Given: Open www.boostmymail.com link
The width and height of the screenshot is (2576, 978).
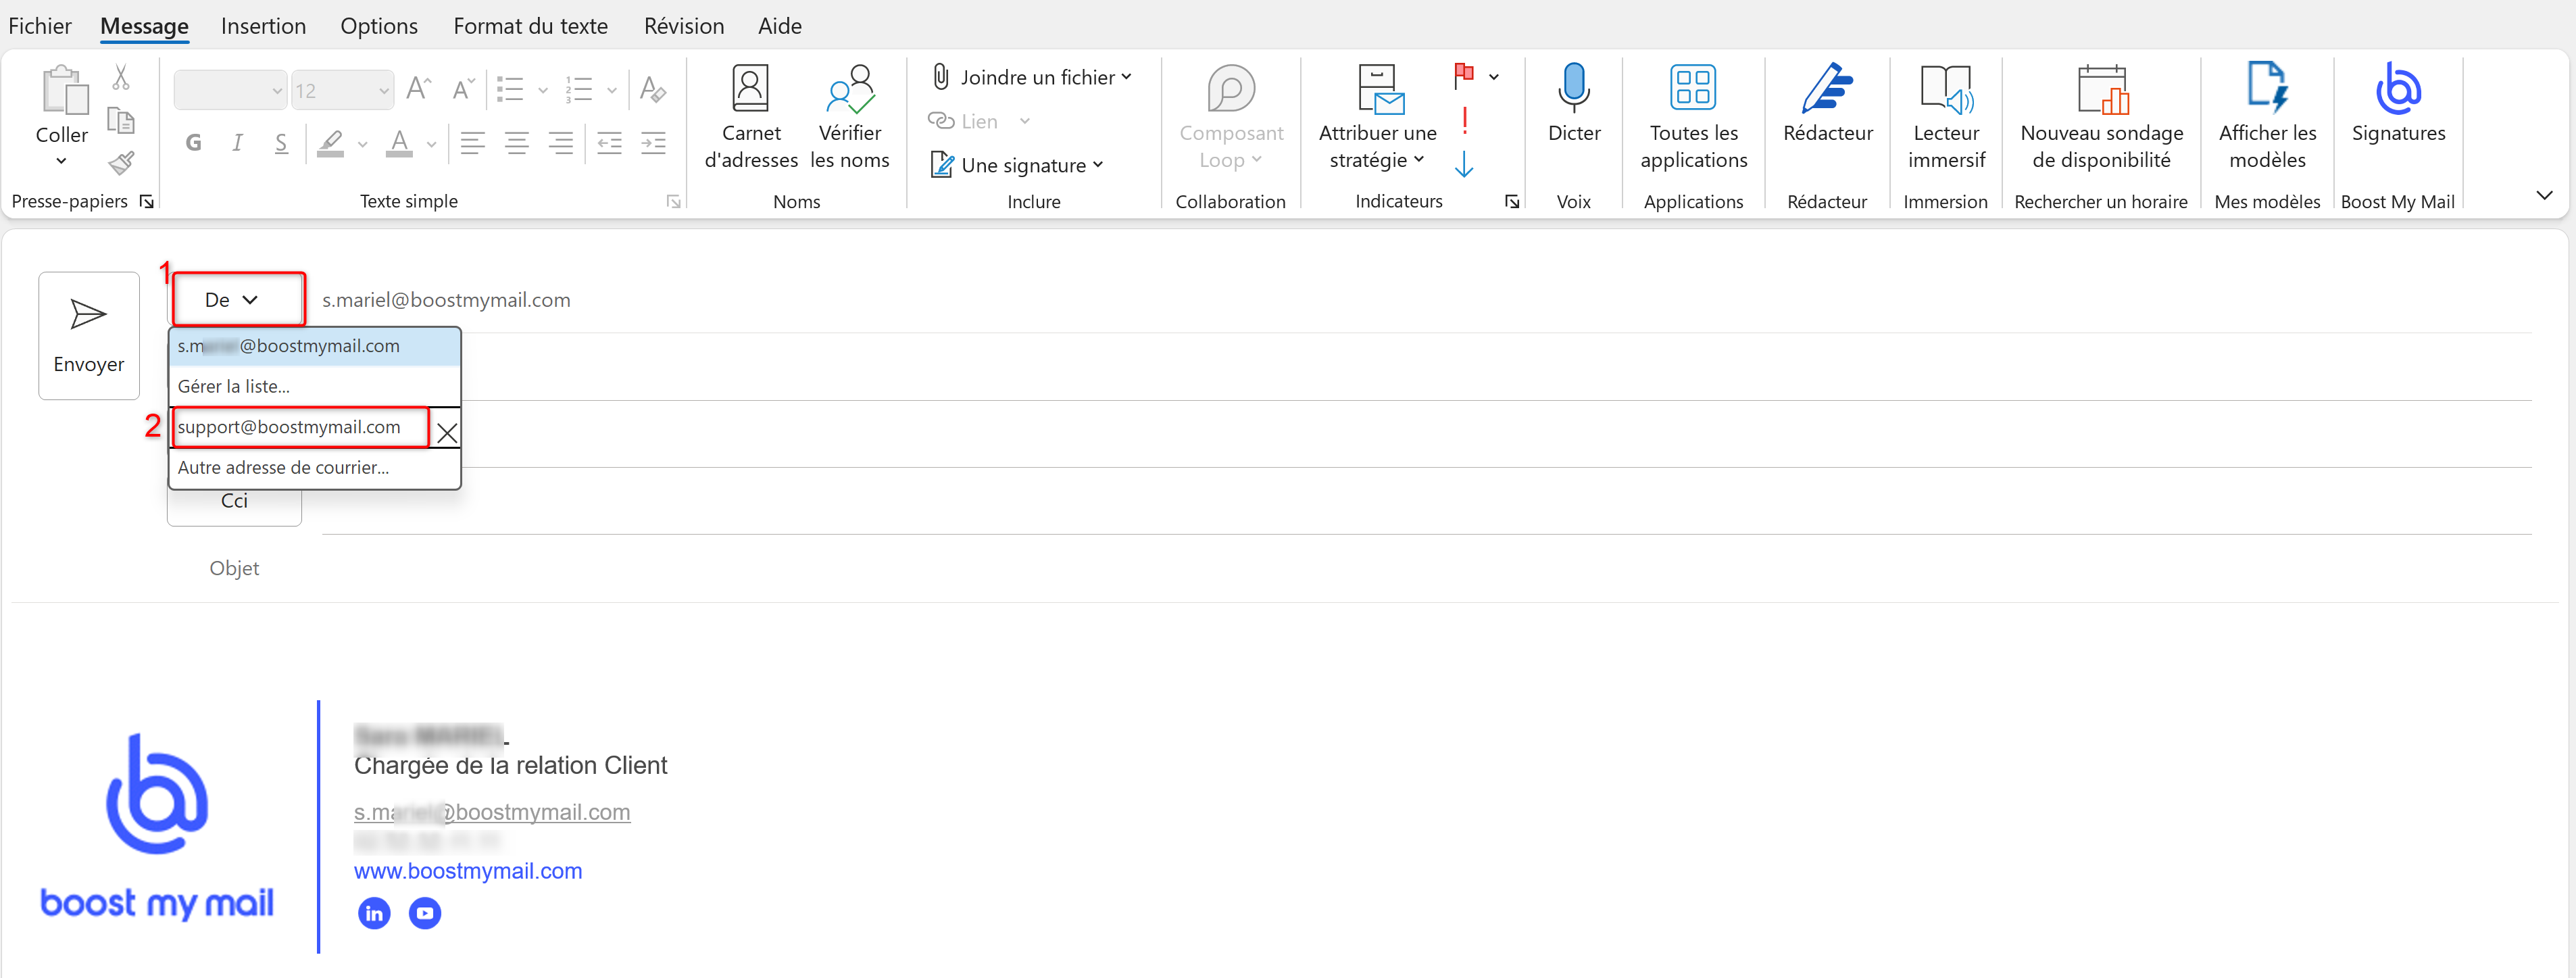Looking at the screenshot, I should [x=468, y=871].
